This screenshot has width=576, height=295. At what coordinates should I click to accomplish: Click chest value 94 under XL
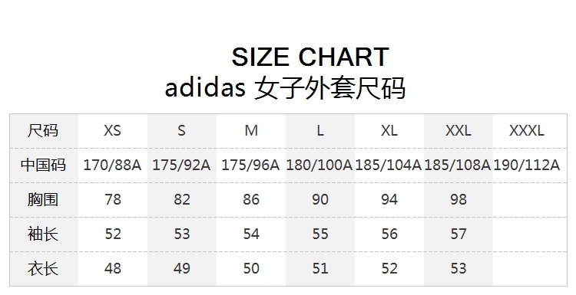389,199
